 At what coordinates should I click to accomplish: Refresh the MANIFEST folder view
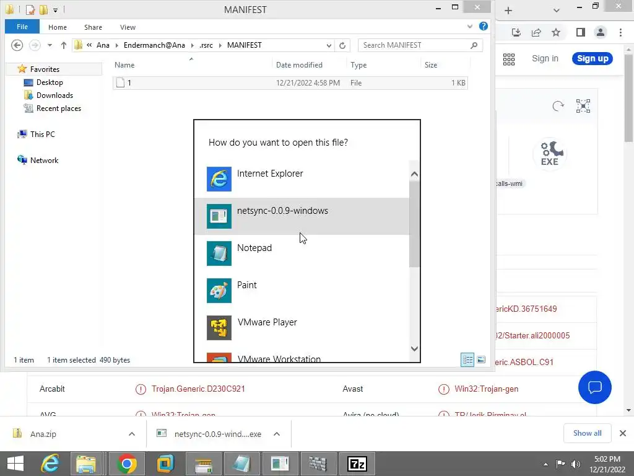pos(342,45)
